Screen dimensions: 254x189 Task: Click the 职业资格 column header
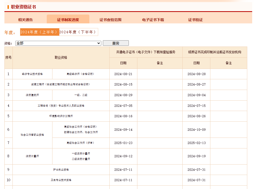click(61, 57)
